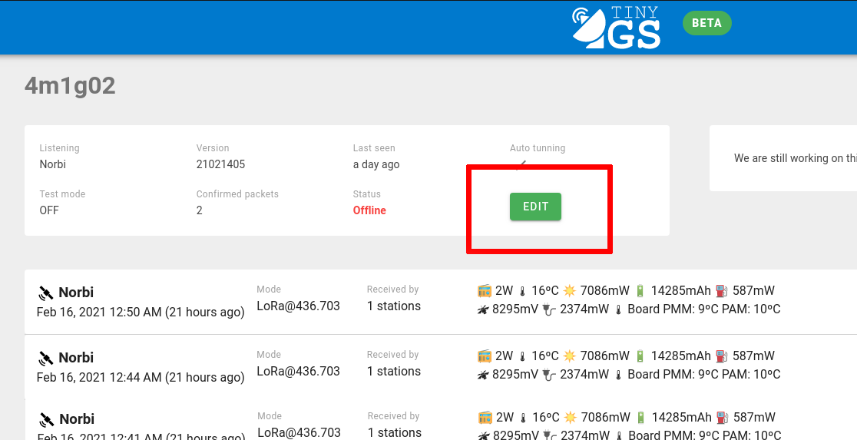This screenshot has width=857, height=440.
Task: Click the red fuel pump icon in first packet
Action: tap(721, 291)
